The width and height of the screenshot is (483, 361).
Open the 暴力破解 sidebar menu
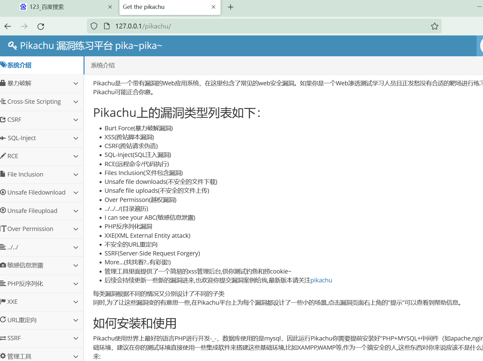pos(42,84)
